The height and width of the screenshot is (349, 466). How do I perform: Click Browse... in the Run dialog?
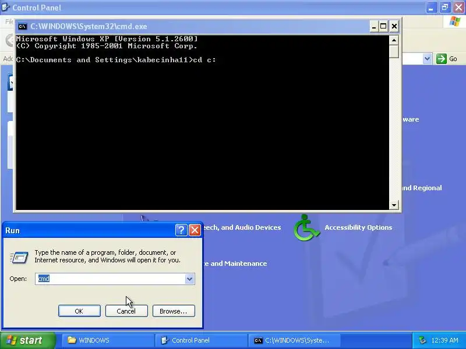point(174,311)
